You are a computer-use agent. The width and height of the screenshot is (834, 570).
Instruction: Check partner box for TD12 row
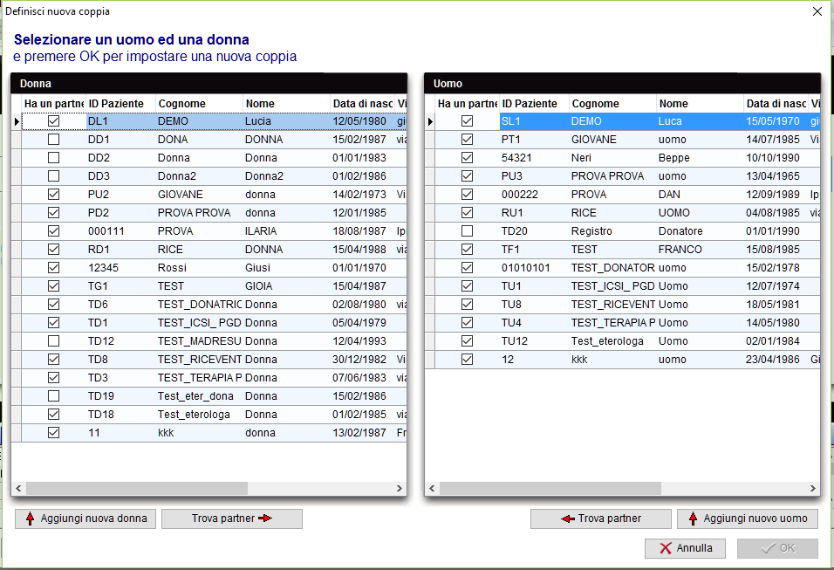point(53,340)
